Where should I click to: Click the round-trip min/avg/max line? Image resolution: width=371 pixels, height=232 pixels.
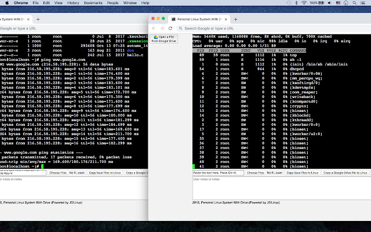click(x=57, y=162)
